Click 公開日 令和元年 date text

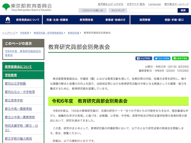pyautogui.click(x=167, y=67)
